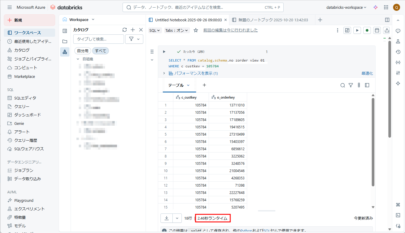This screenshot has height=233, width=405.
Task: Collapse the 自組織 tree node
Action: [78, 59]
